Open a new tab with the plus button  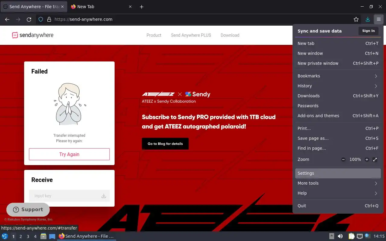(x=141, y=7)
